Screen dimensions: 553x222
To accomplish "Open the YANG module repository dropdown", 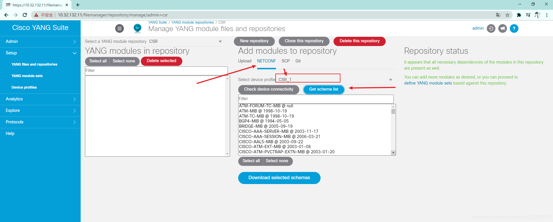I will (x=186, y=42).
